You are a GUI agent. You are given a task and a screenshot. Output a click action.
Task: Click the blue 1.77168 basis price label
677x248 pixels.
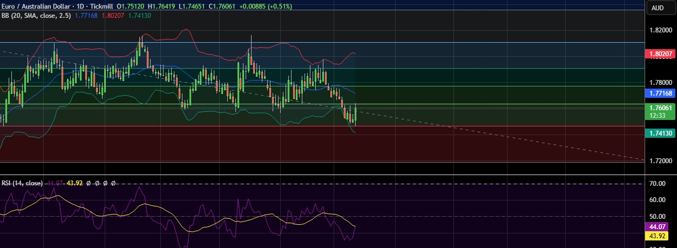click(660, 93)
